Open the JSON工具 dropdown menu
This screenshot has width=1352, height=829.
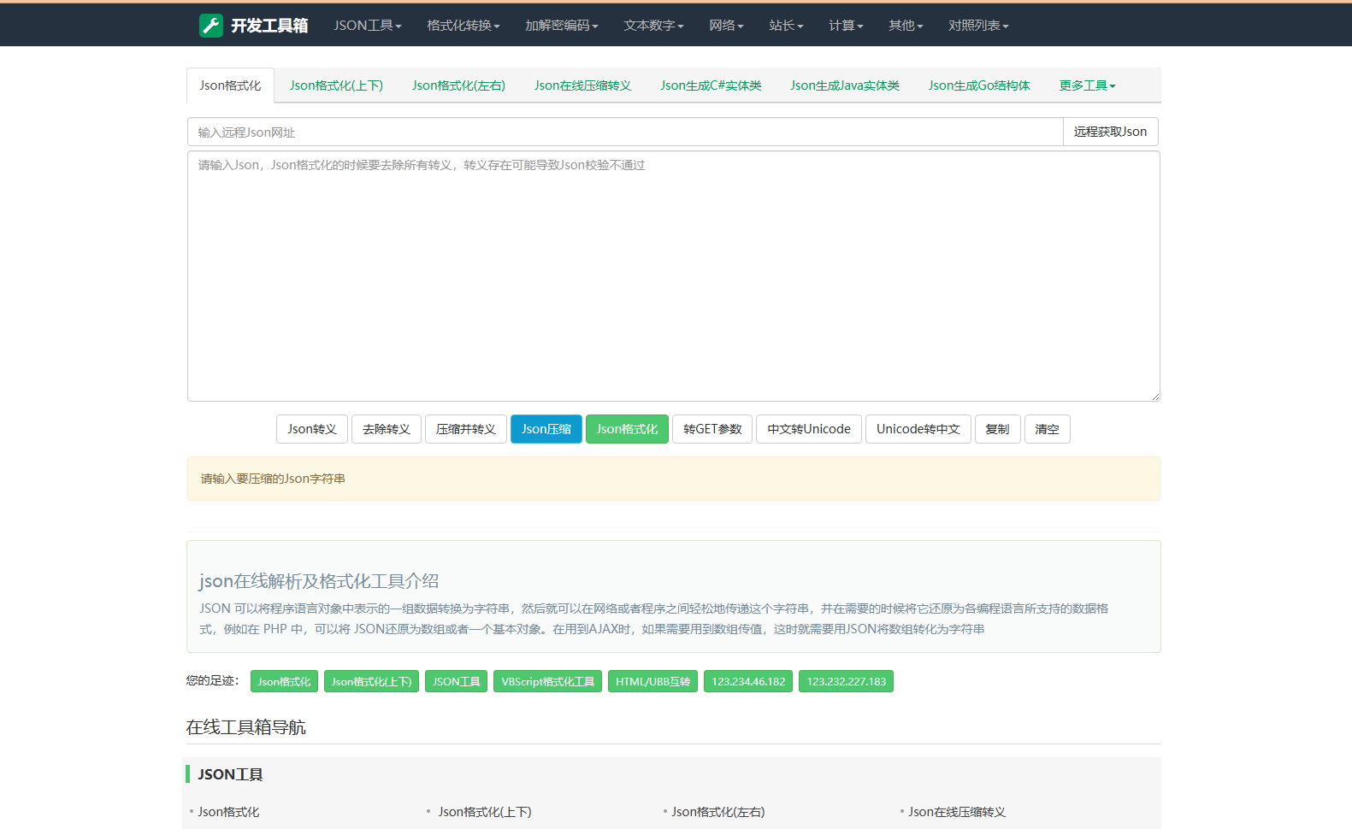(368, 26)
